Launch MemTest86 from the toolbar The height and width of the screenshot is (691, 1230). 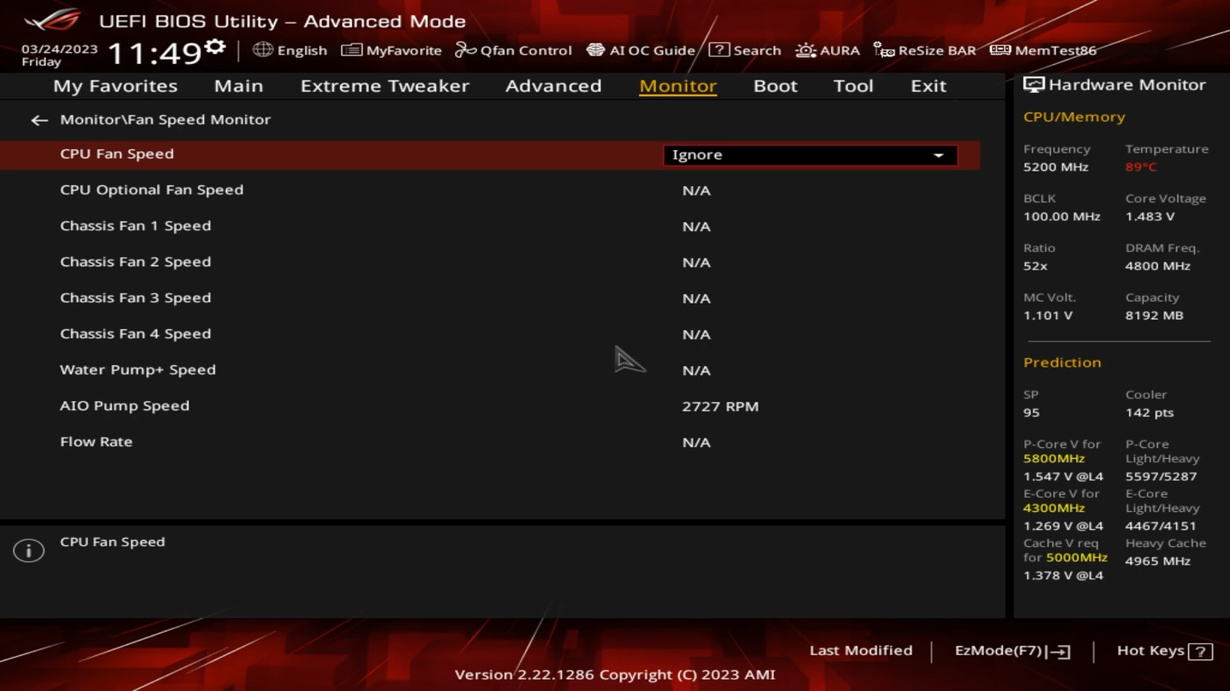coord(1044,50)
